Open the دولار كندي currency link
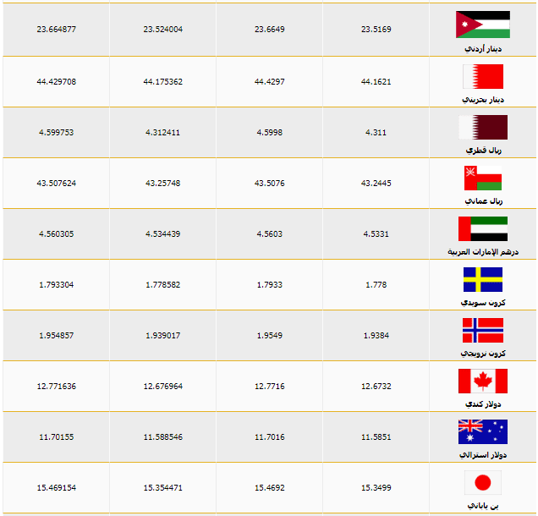The height and width of the screenshot is (516, 538). [x=483, y=404]
